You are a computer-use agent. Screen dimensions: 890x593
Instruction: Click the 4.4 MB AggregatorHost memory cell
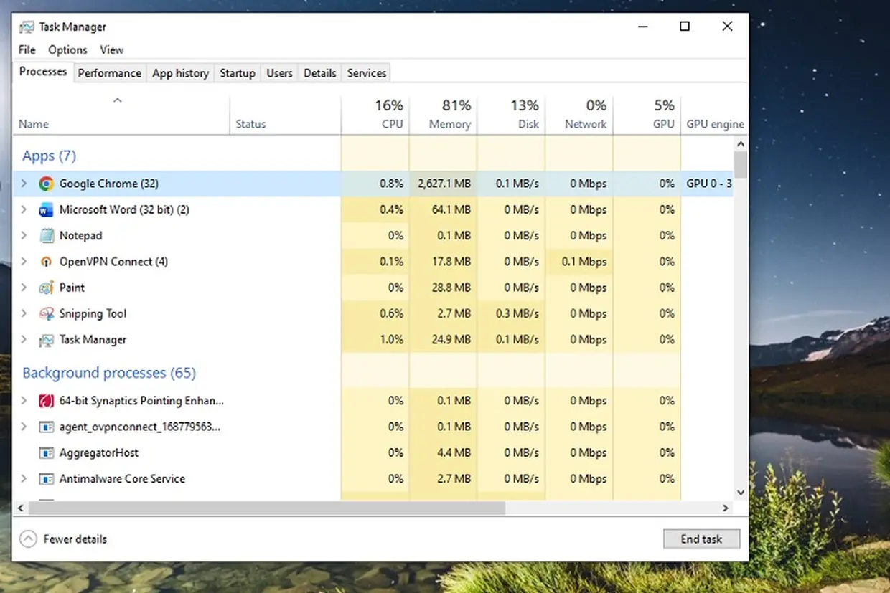click(x=444, y=453)
